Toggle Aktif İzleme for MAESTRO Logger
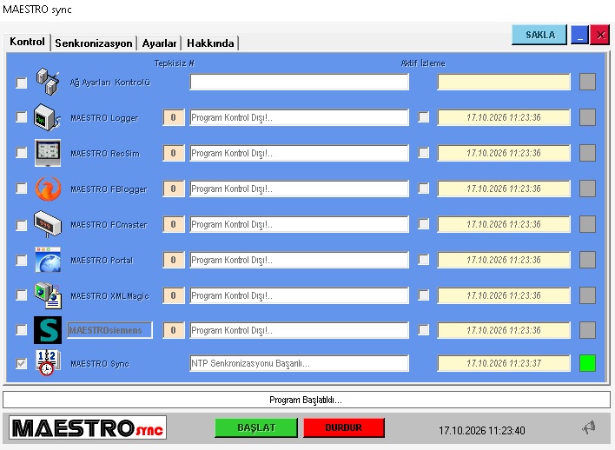 click(424, 117)
